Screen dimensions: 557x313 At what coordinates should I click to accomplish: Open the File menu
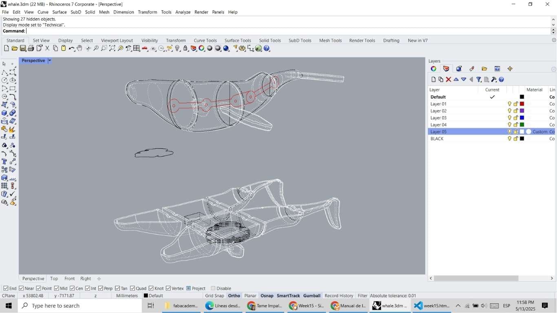point(5,12)
